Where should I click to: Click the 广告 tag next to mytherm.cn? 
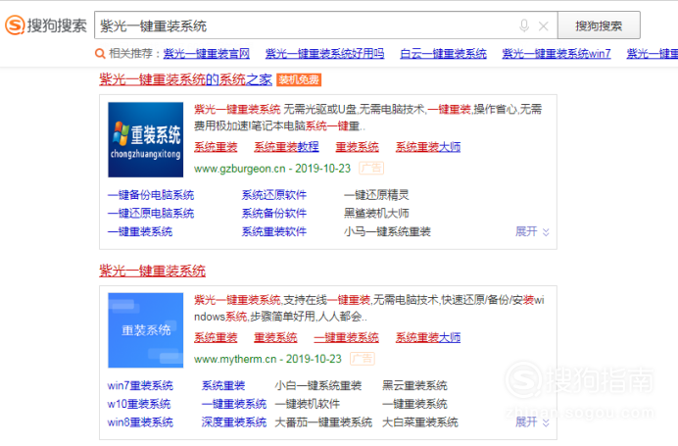(x=363, y=359)
